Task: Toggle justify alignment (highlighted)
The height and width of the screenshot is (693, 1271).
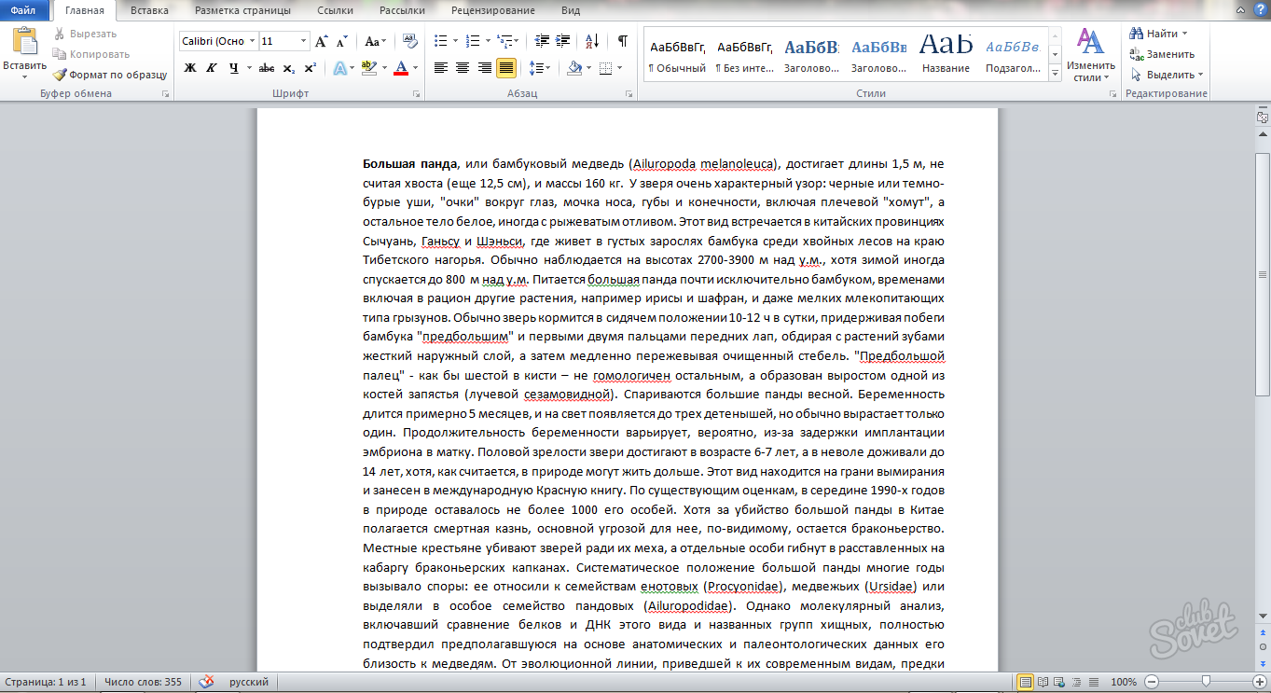Action: [506, 67]
